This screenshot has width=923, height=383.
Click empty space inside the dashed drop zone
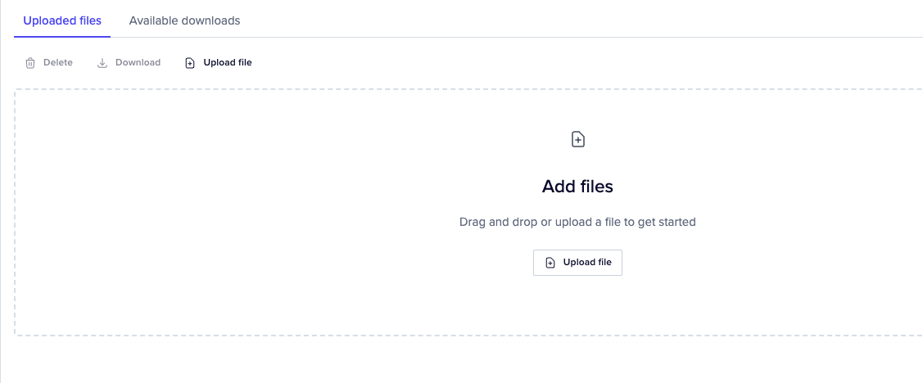tap(246, 213)
